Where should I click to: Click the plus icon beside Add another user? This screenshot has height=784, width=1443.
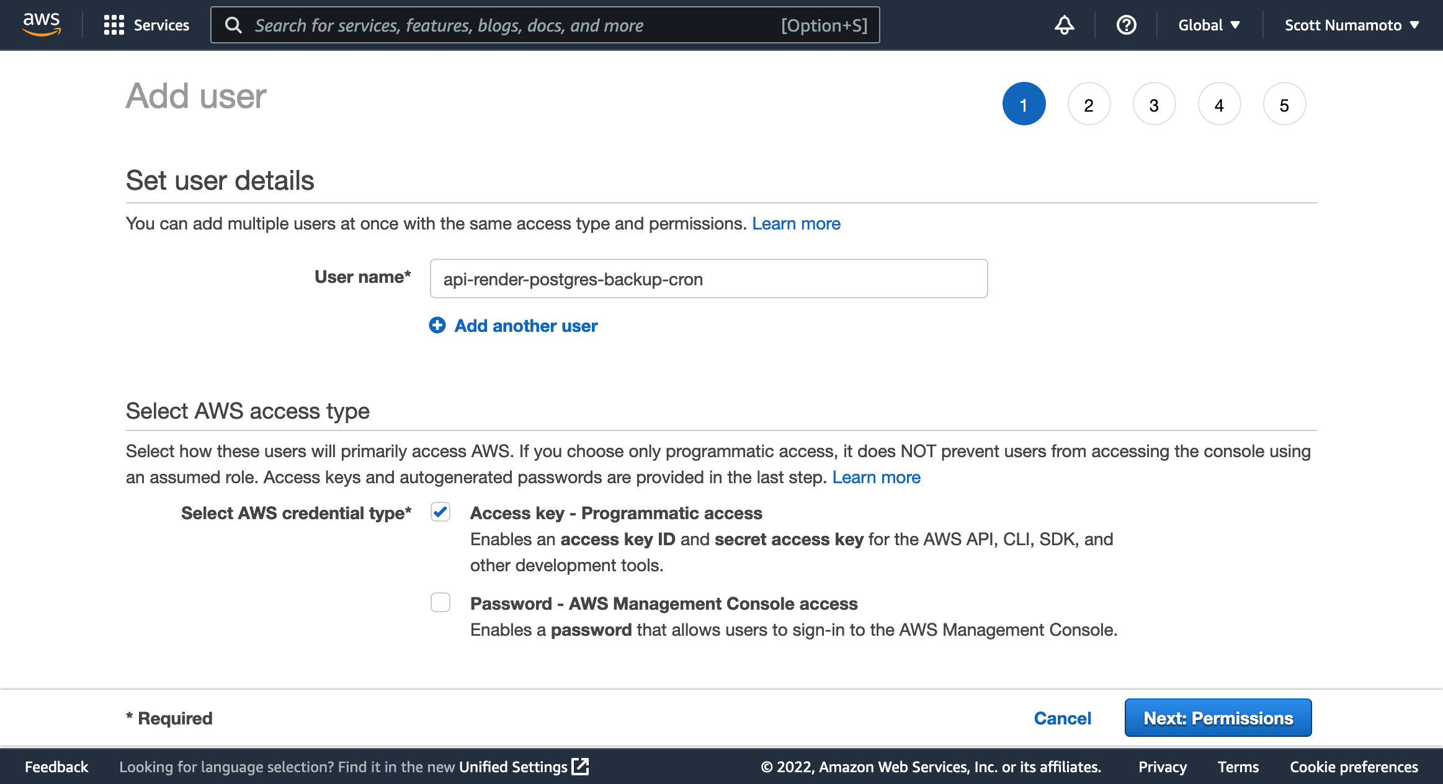[x=438, y=325]
